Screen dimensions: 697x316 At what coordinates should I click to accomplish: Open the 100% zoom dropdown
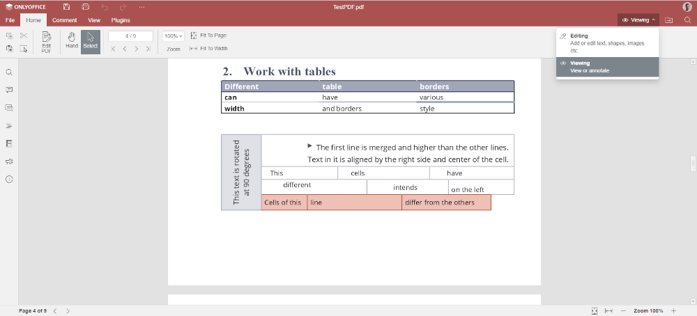click(x=173, y=35)
